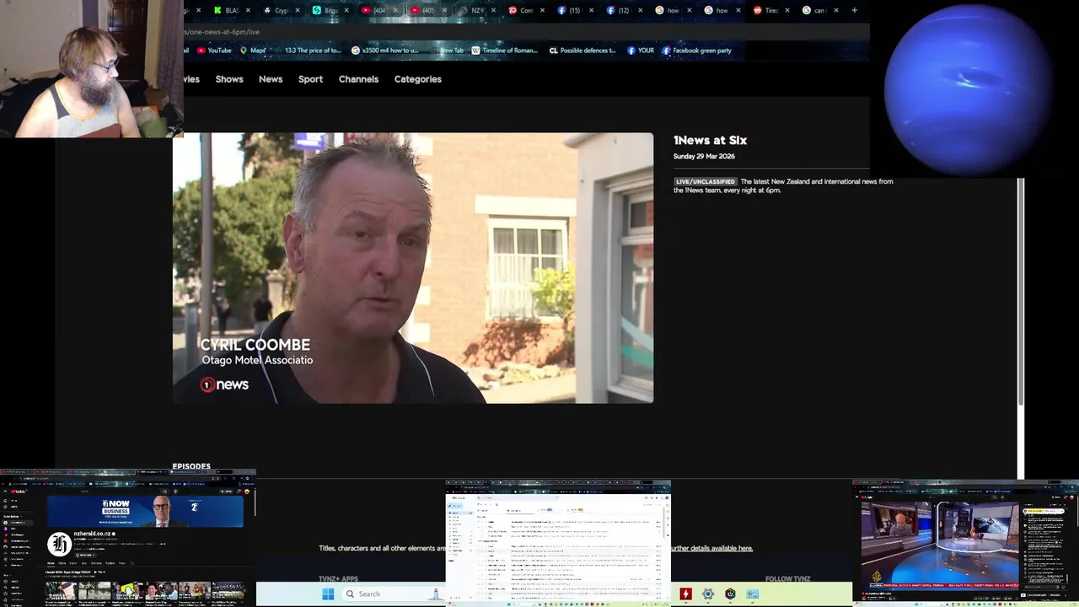The image size is (1079, 607).
Task: Click the 1News at Six live video player
Action: pyautogui.click(x=413, y=268)
